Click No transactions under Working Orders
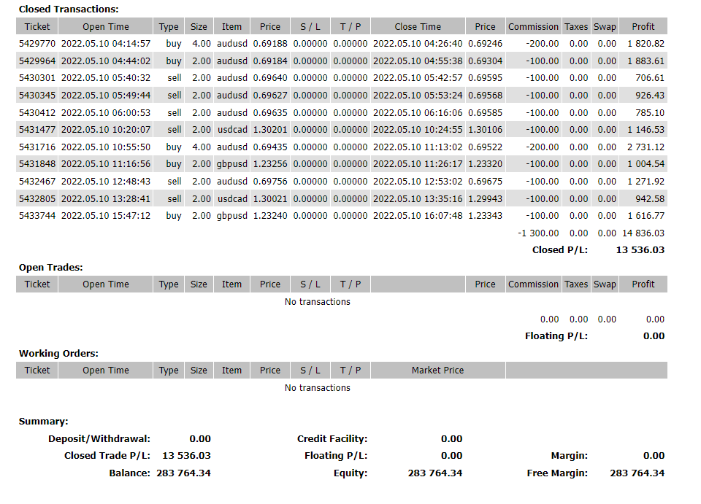Screen dimensions: 701x504 tap(318, 388)
